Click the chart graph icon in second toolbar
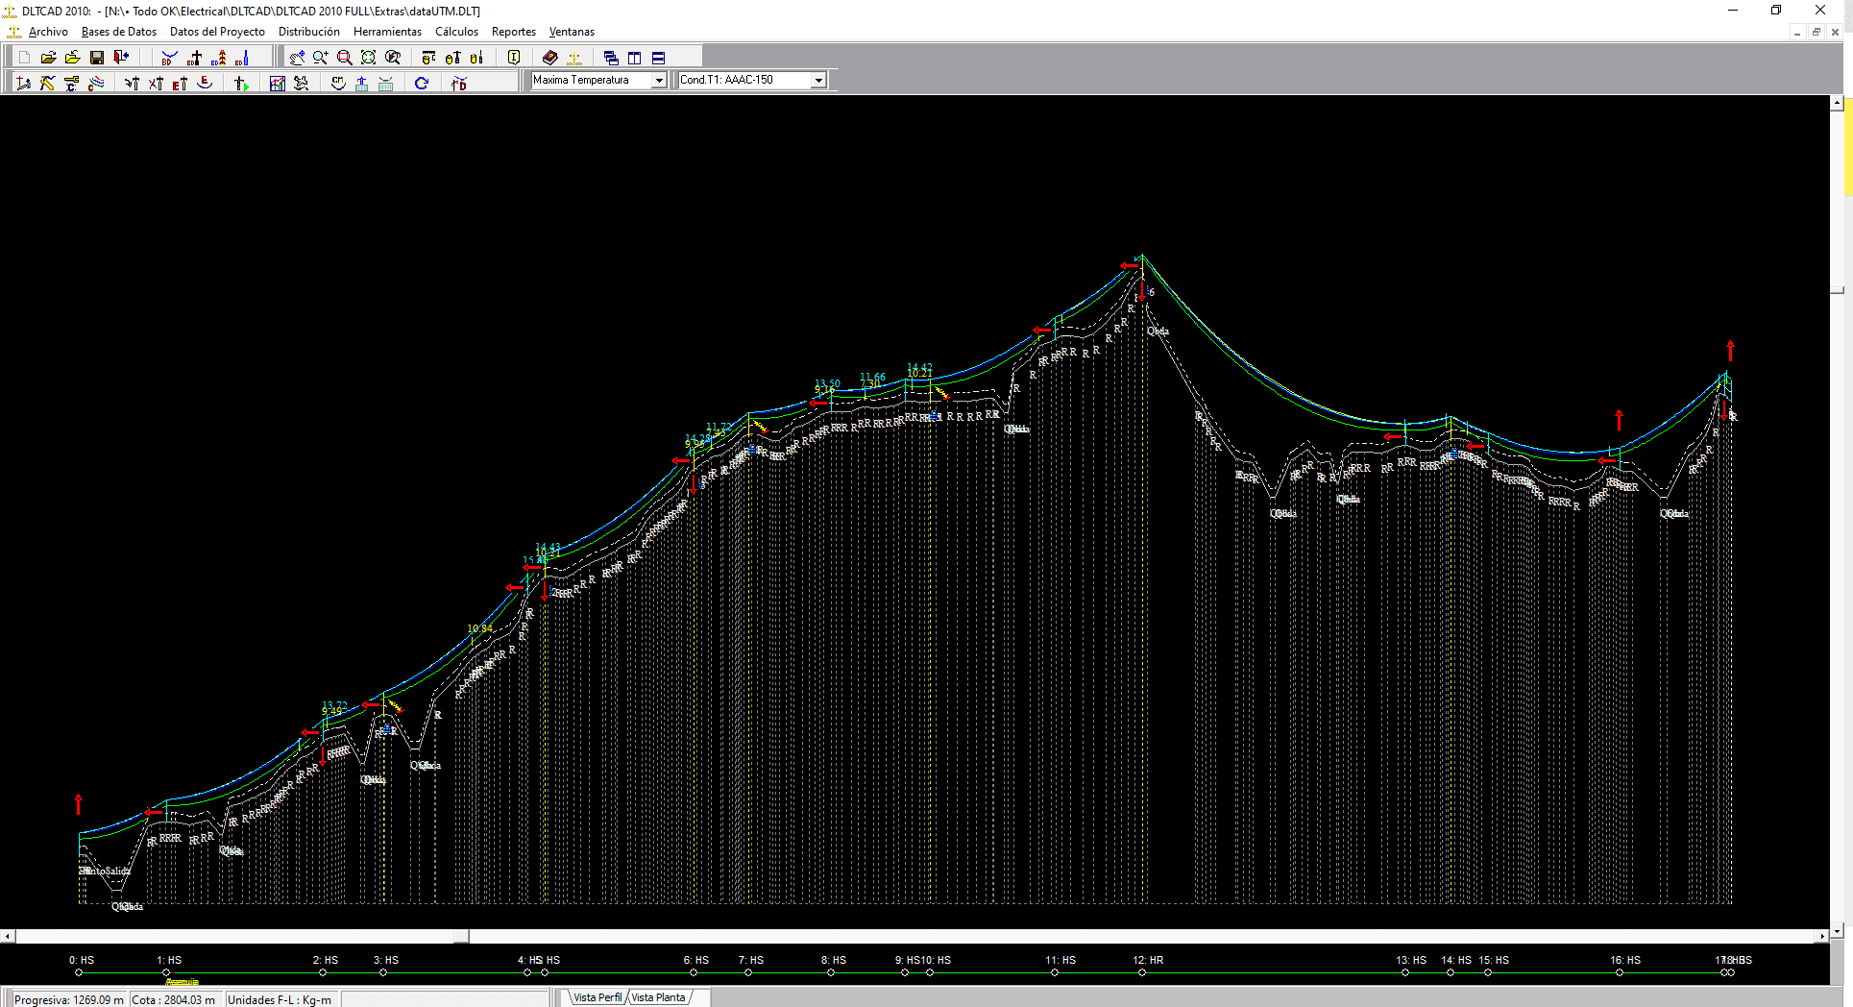The width and height of the screenshot is (1853, 1007). pyautogui.click(x=277, y=84)
